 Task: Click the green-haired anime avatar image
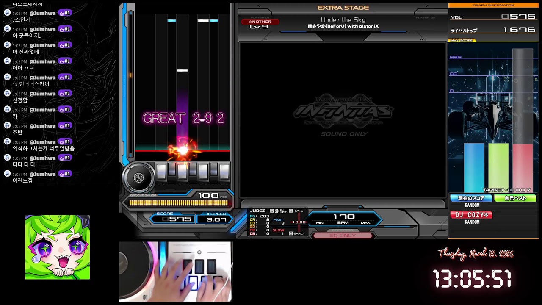pos(58,247)
